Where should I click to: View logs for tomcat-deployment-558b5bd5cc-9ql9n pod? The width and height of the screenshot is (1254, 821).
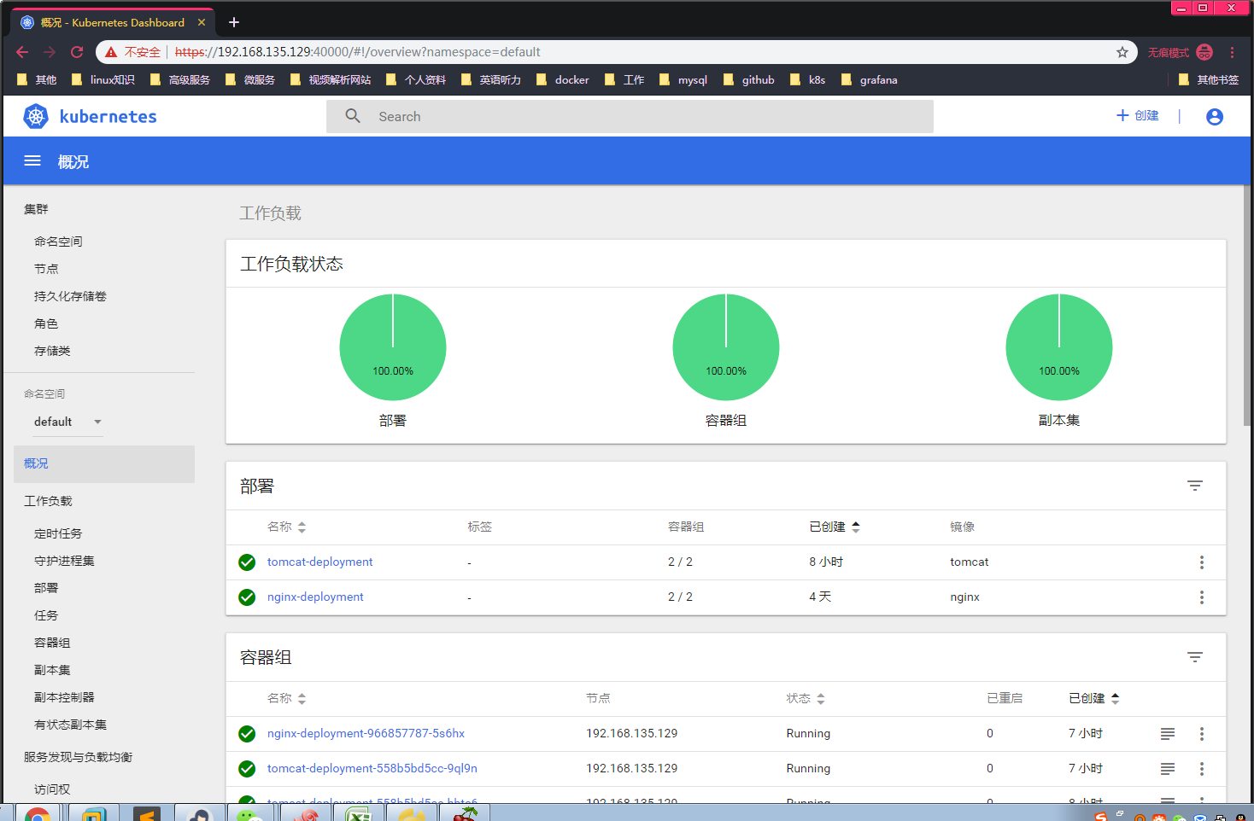(1167, 769)
